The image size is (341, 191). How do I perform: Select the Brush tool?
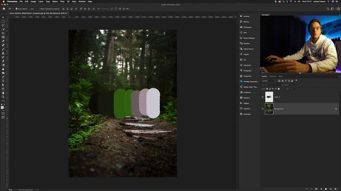pyautogui.click(x=3, y=49)
